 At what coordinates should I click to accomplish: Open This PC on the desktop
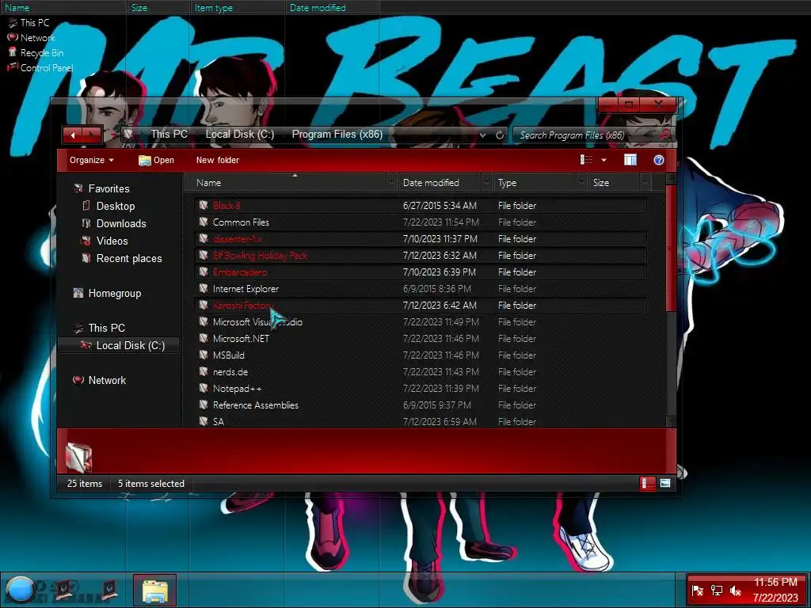coord(29,23)
